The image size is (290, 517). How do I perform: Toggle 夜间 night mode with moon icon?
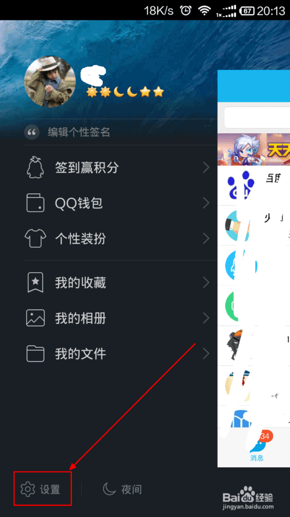pyautogui.click(x=122, y=489)
